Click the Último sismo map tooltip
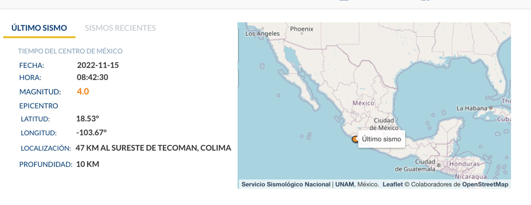The height and width of the screenshot is (205, 531). (381, 139)
